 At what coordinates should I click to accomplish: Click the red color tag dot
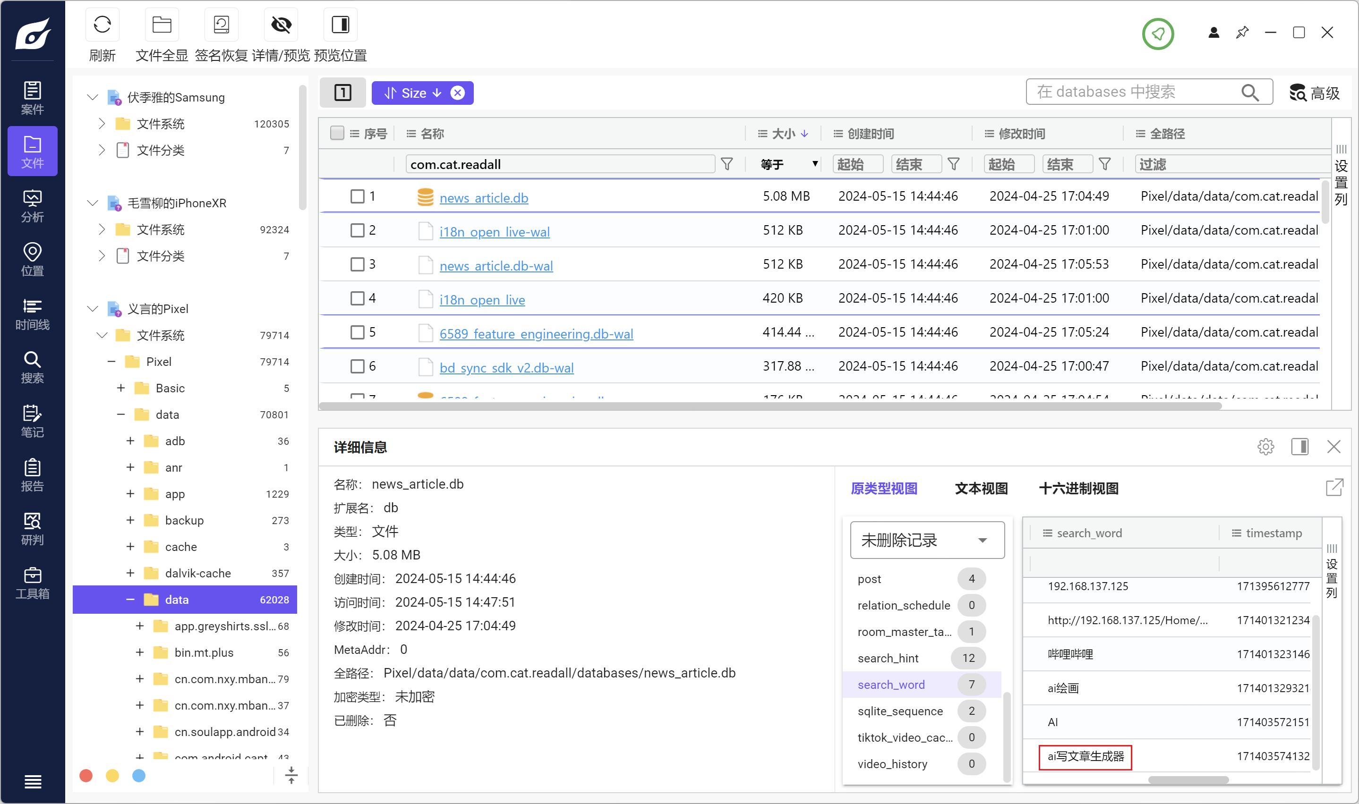pos(85,775)
